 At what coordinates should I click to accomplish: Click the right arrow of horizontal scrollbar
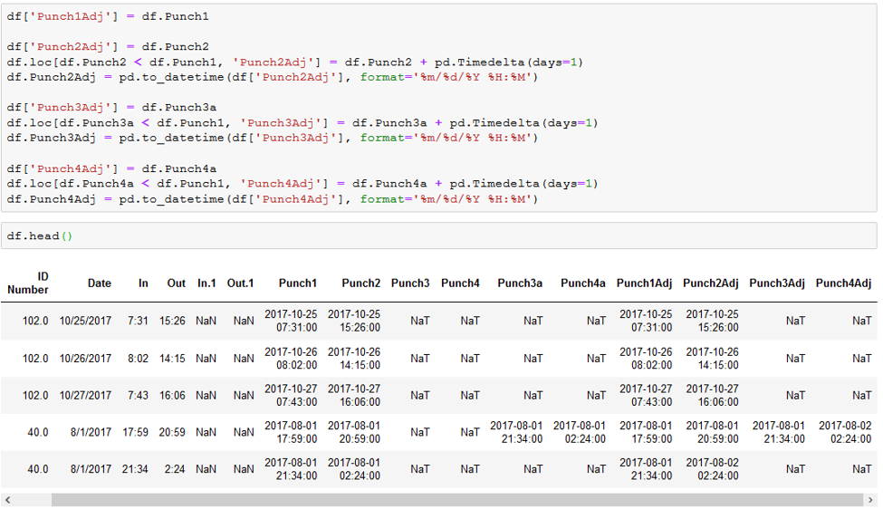coord(870,500)
